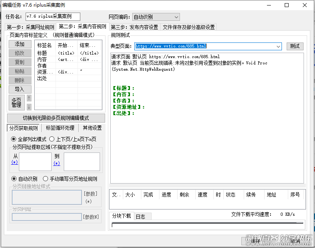Image resolution: width=315 pixels, height=248 pixels.
Task: Select the 资源... tag row
Action: (x=68, y=72)
